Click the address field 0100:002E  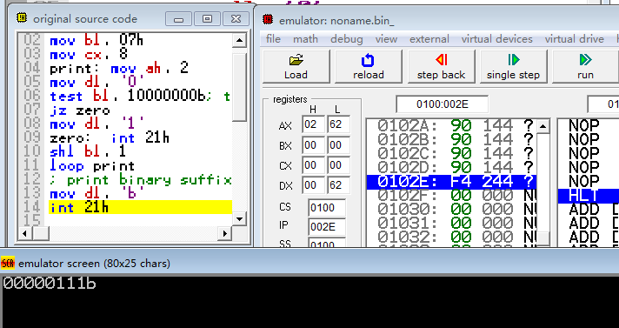pos(443,104)
